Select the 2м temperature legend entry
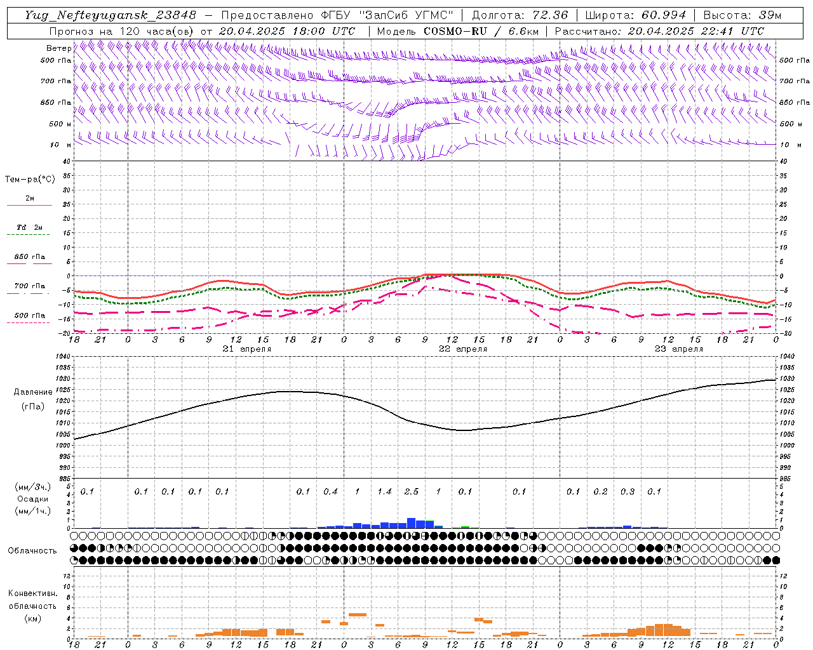This screenshot has height=650, width=813. [x=30, y=199]
